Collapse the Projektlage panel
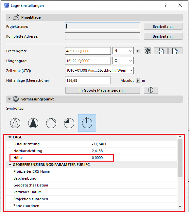 click(9, 17)
